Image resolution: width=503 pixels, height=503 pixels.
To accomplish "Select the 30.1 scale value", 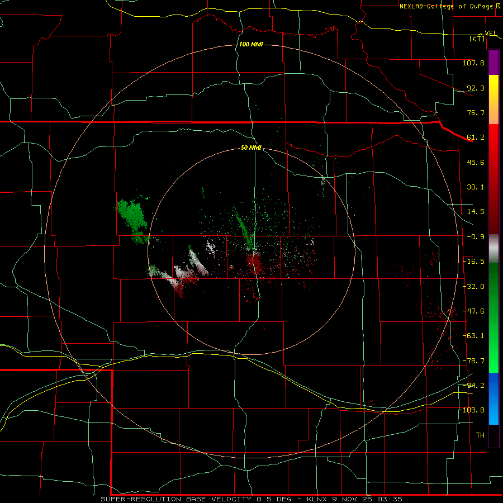I will 476,187.
